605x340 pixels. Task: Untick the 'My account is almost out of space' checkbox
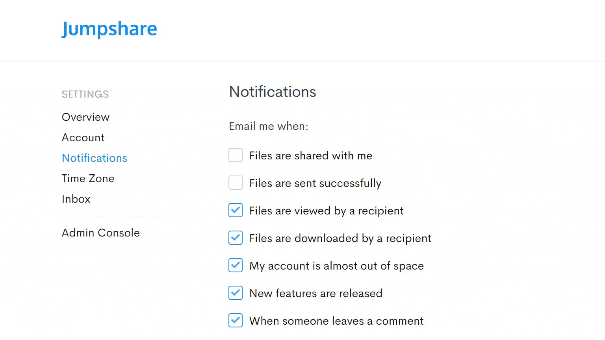[x=236, y=266]
